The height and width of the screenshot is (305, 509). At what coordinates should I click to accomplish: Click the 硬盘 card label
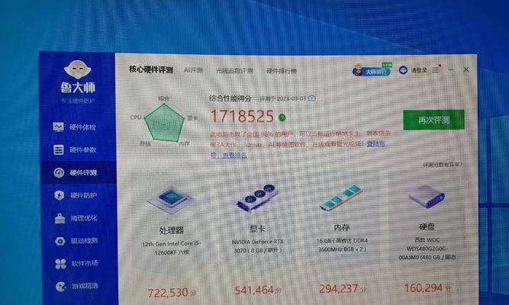tap(427, 226)
